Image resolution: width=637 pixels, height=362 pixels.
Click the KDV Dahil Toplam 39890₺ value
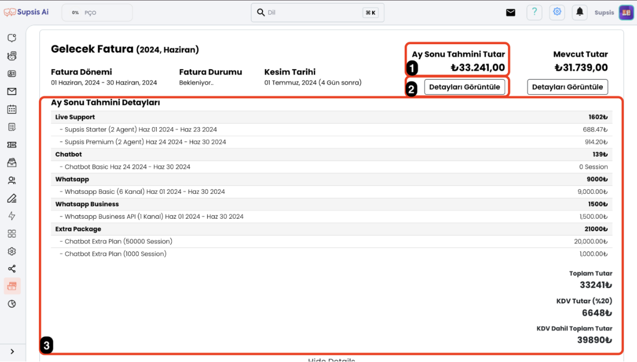tap(594, 340)
